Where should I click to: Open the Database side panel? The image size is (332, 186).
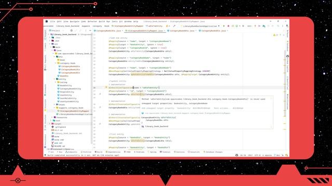[287, 46]
